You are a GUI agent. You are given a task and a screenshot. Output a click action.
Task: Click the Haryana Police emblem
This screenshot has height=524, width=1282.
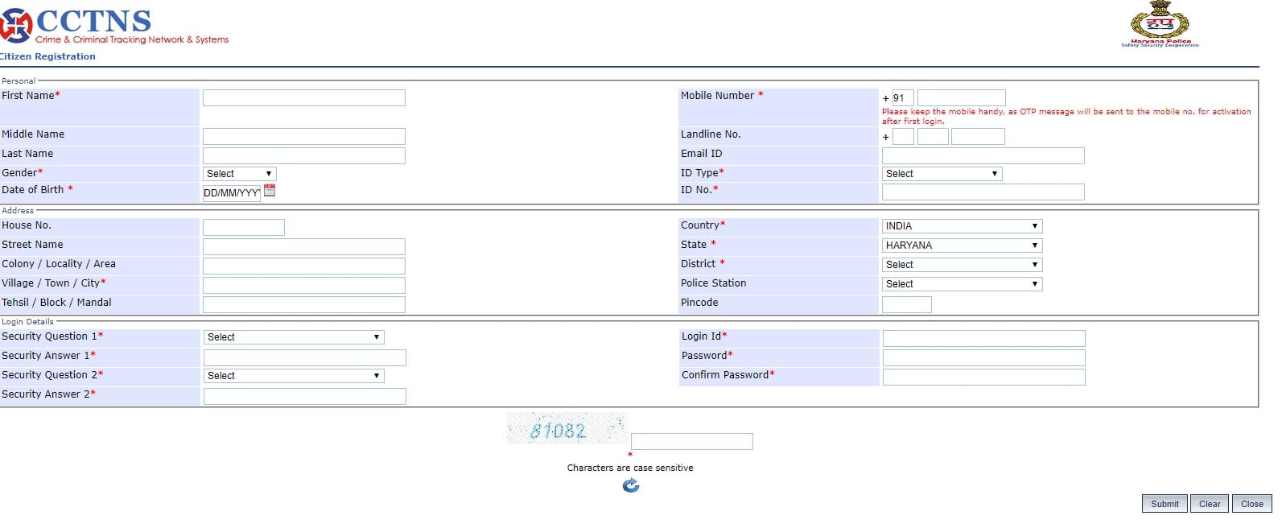pyautogui.click(x=1160, y=24)
